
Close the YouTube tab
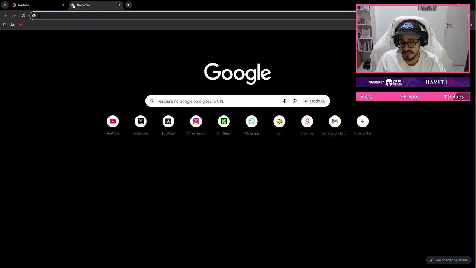63,5
